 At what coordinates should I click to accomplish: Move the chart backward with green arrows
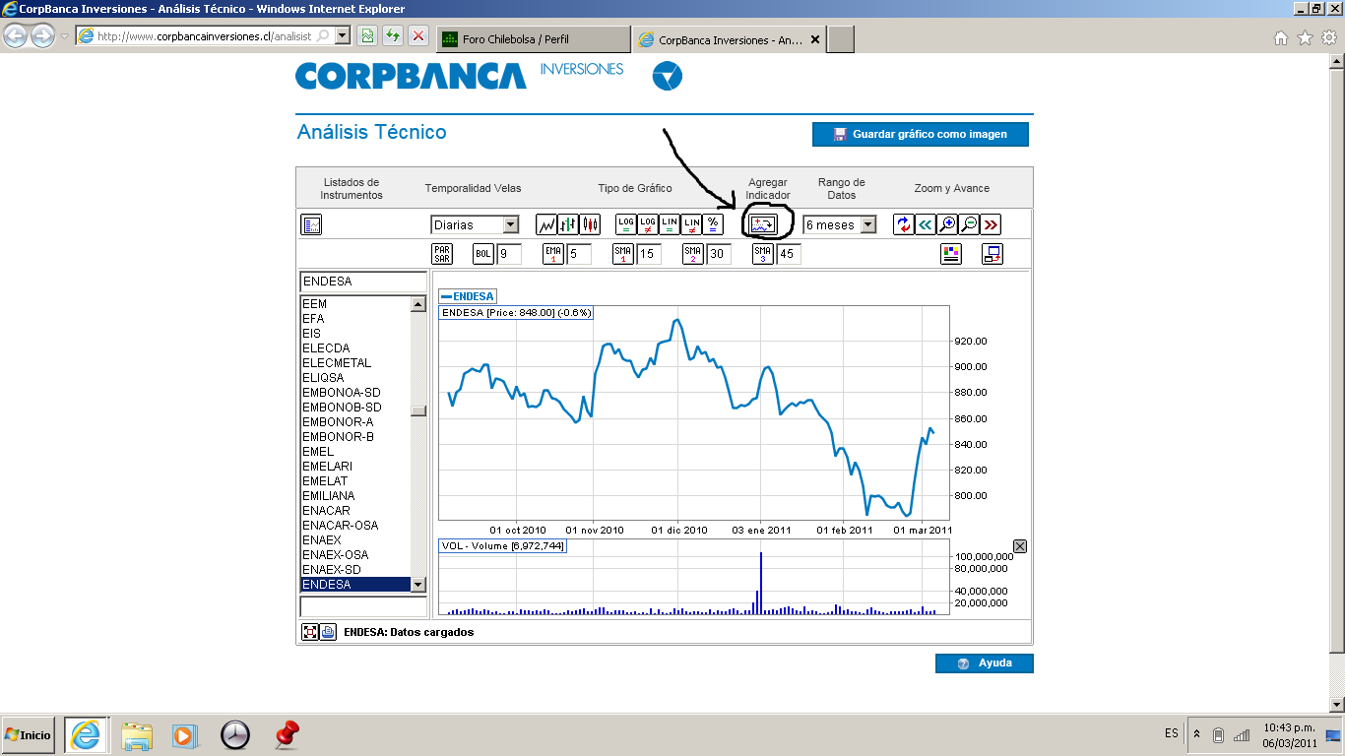coord(925,224)
